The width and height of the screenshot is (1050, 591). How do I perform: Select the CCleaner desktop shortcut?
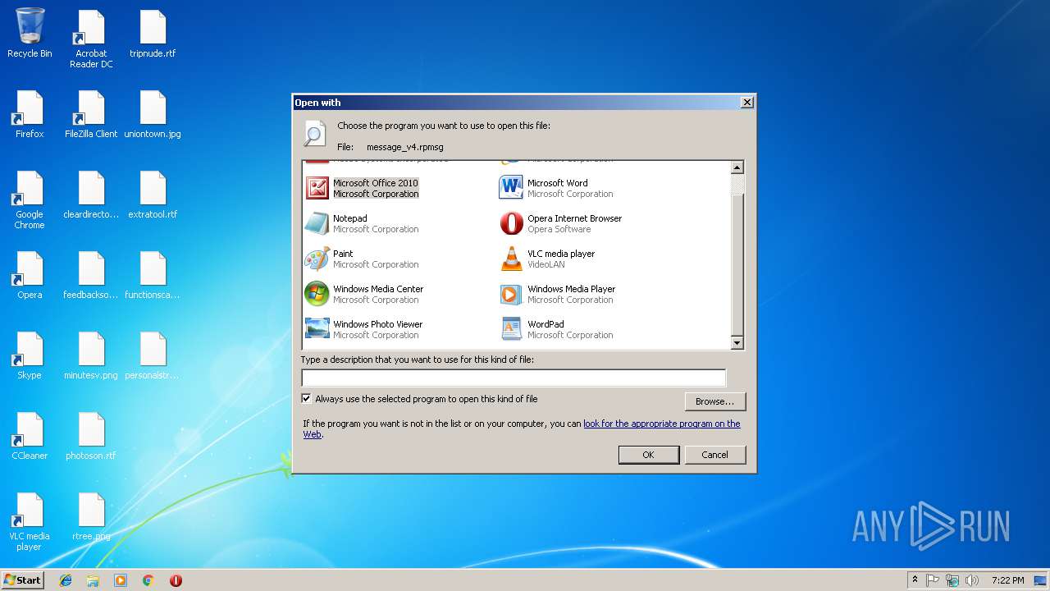pos(30,436)
